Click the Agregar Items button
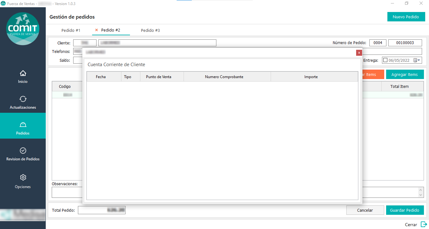This screenshot has width=429, height=229. pos(404,75)
